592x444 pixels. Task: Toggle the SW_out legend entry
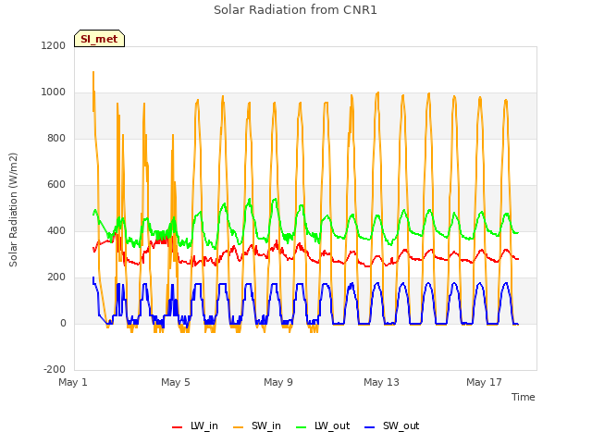tap(392, 425)
